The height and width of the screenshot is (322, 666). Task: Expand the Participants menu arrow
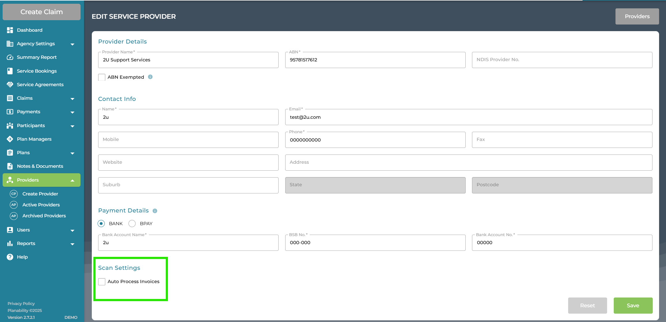(72, 126)
